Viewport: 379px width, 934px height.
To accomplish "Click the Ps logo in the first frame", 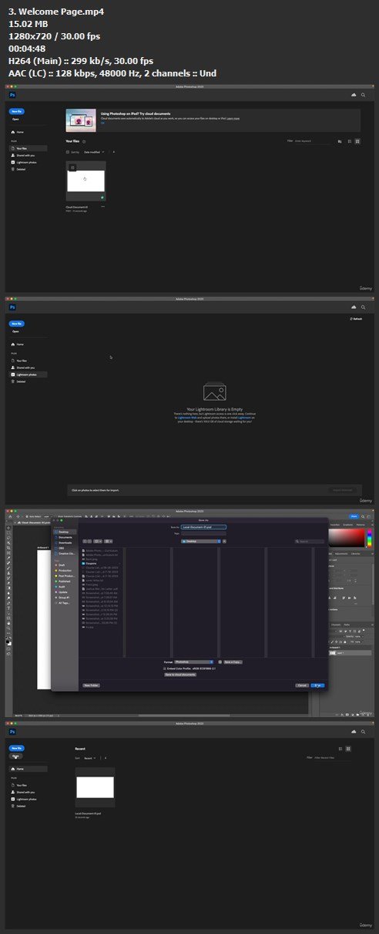I will tap(12, 94).
